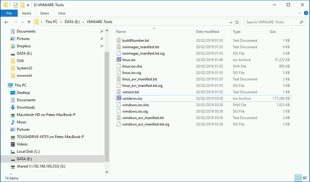The image size is (310, 182).
Task: Select the highlighted DATA (E:) drive under This PC
Action: coord(52,159)
